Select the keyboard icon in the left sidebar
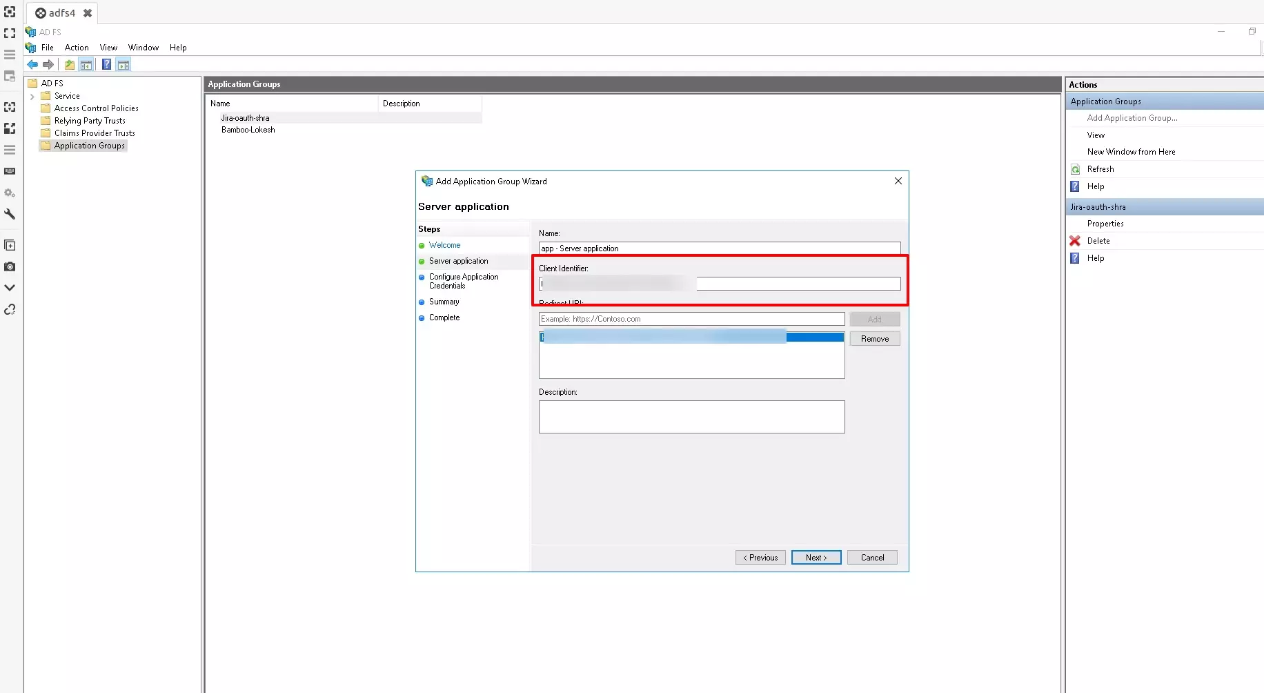The image size is (1264, 693). click(x=10, y=170)
